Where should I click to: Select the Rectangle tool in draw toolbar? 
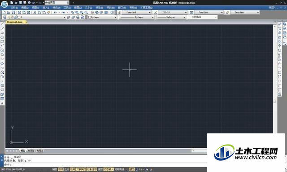click(2, 42)
